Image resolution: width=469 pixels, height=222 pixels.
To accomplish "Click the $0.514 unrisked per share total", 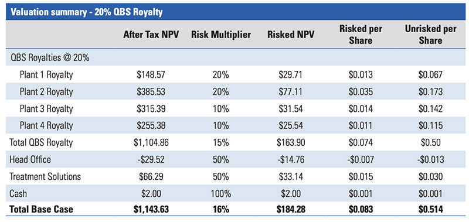I will tap(430, 209).
